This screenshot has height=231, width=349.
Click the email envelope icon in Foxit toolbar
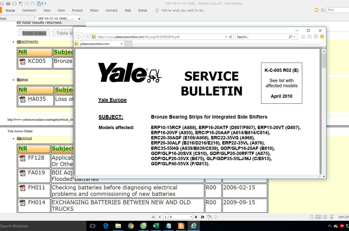tap(14, 4)
